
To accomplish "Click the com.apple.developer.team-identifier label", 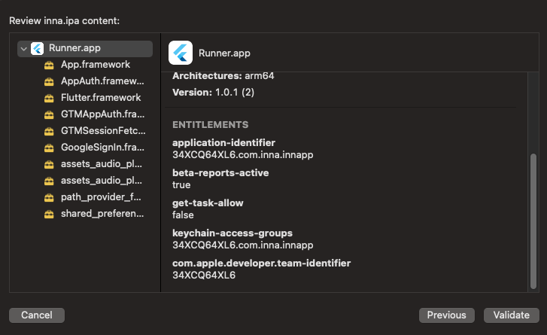I will point(261,263).
